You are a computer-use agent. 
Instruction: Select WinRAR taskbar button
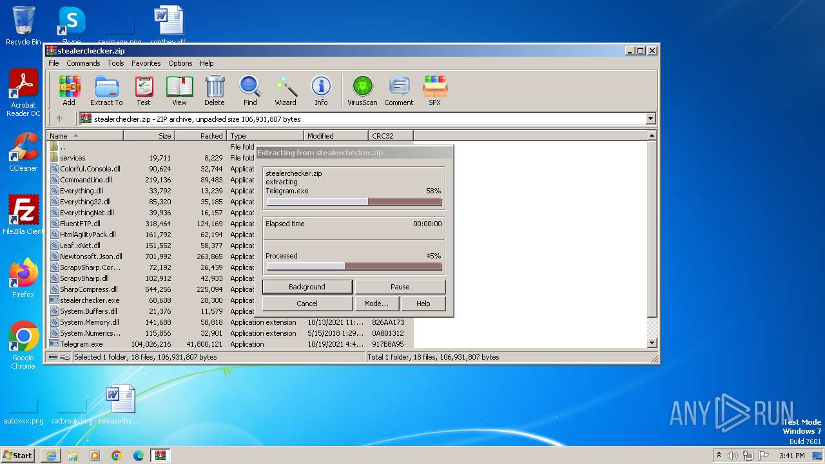[x=160, y=456]
